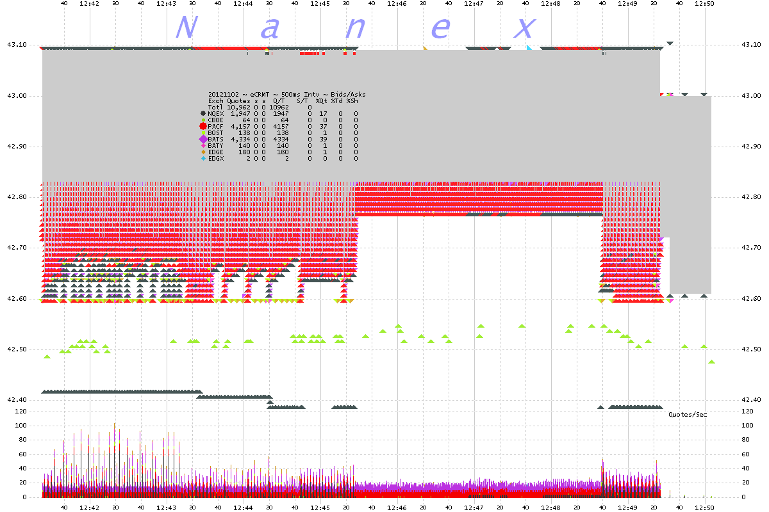Click the Totl quotes value 10,962
The image size is (769, 512).
240,107
